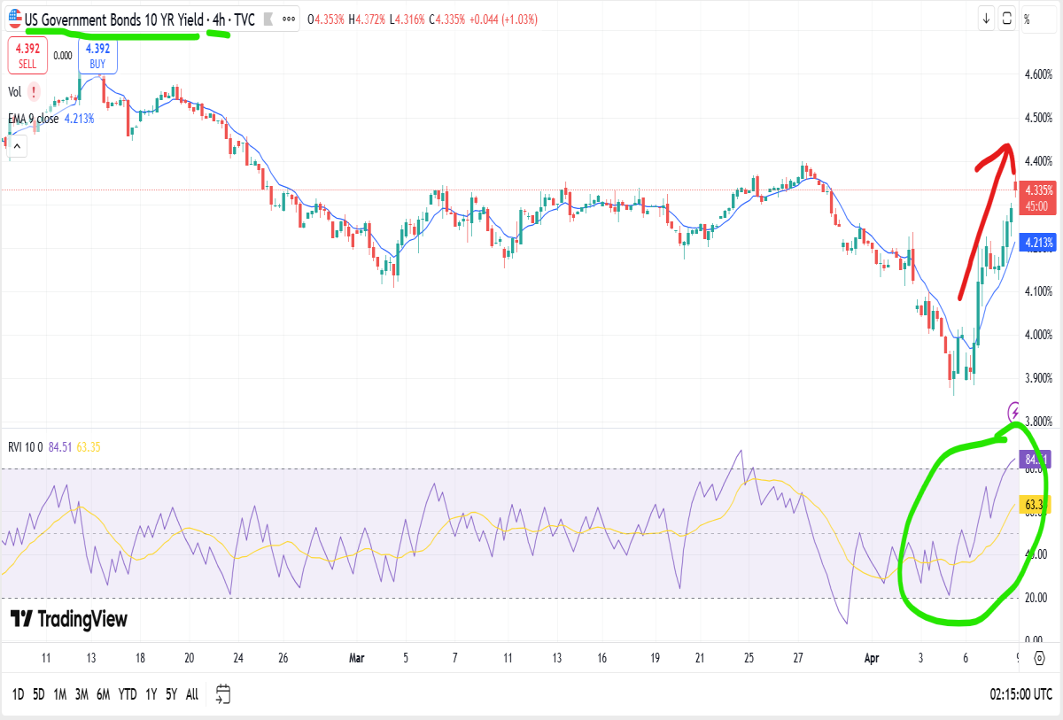Click the Vol warning exclamation icon

tap(34, 91)
